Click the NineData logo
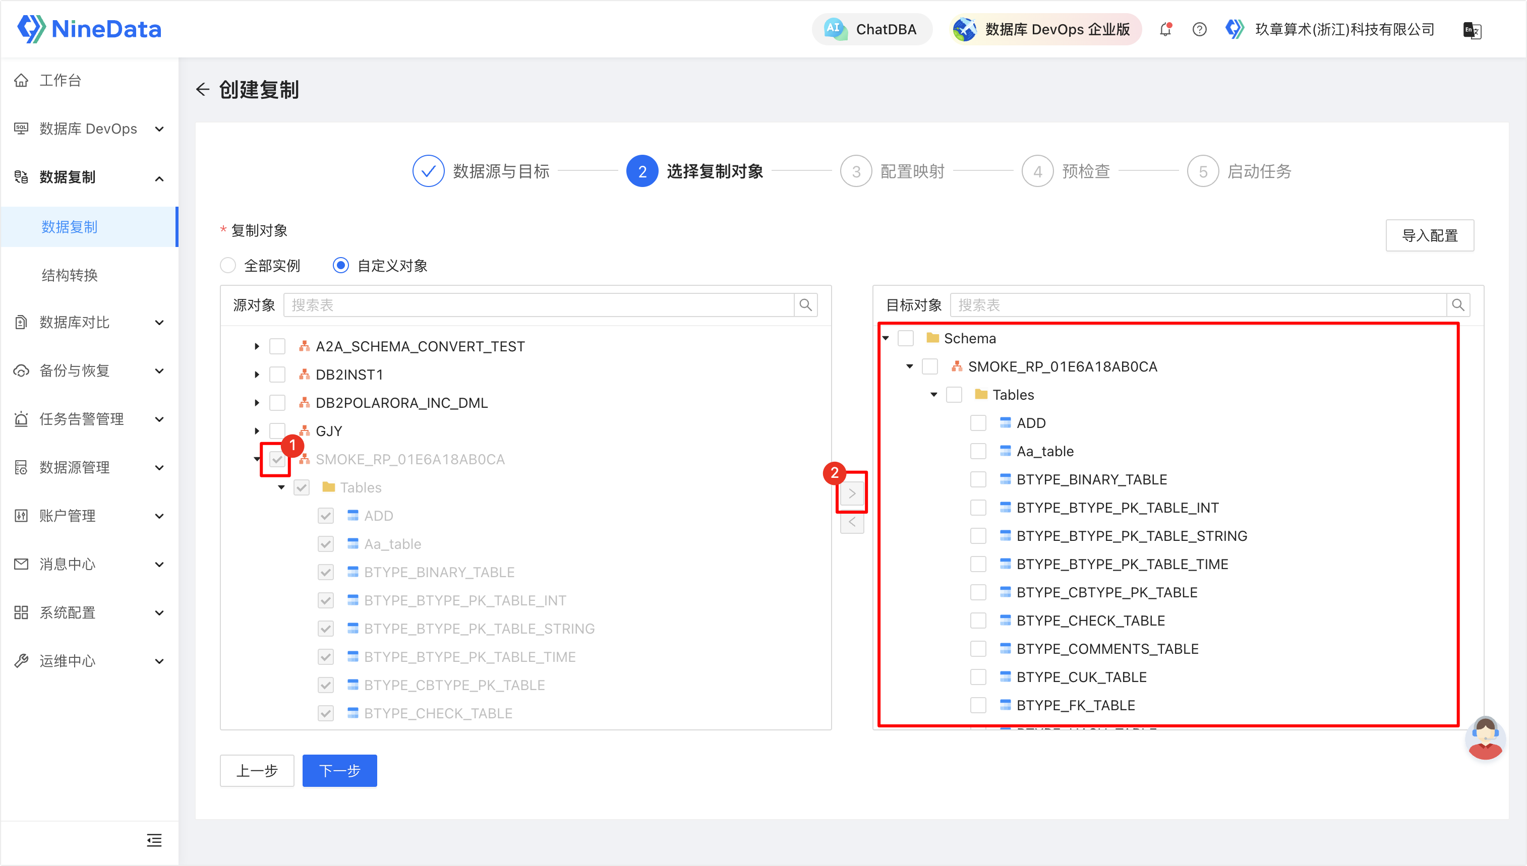Screen dimensions: 1527x866 (89, 29)
